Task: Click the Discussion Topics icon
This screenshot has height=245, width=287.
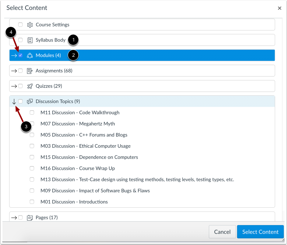Action: tap(30, 101)
